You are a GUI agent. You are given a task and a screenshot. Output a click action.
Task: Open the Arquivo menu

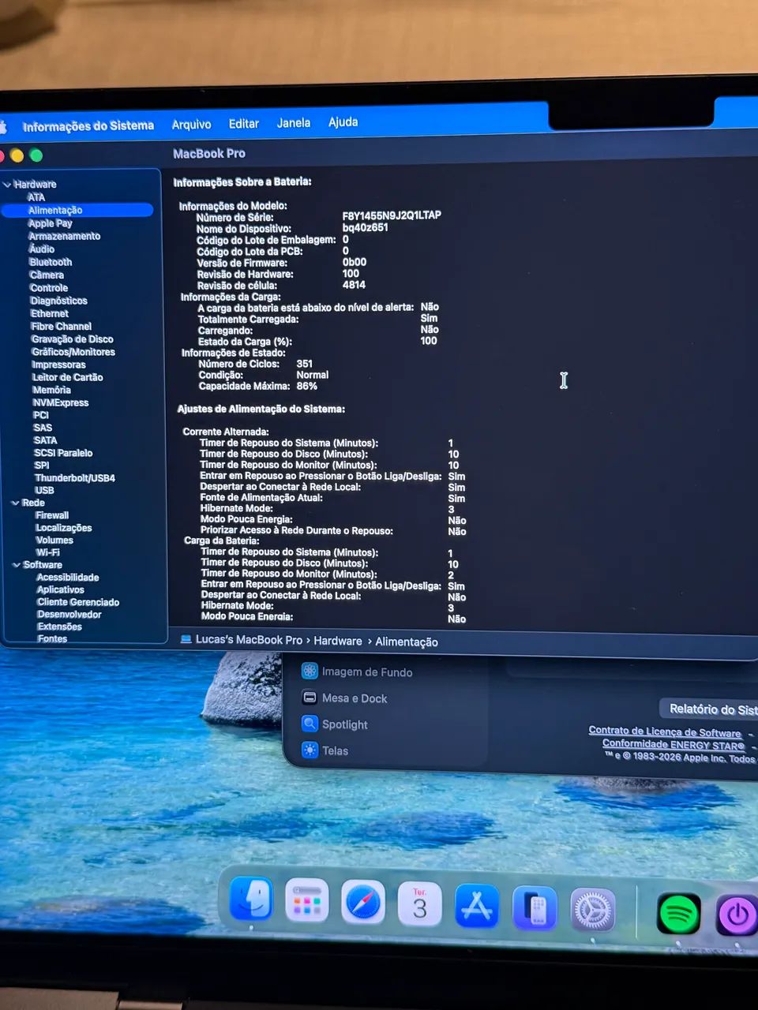(192, 125)
